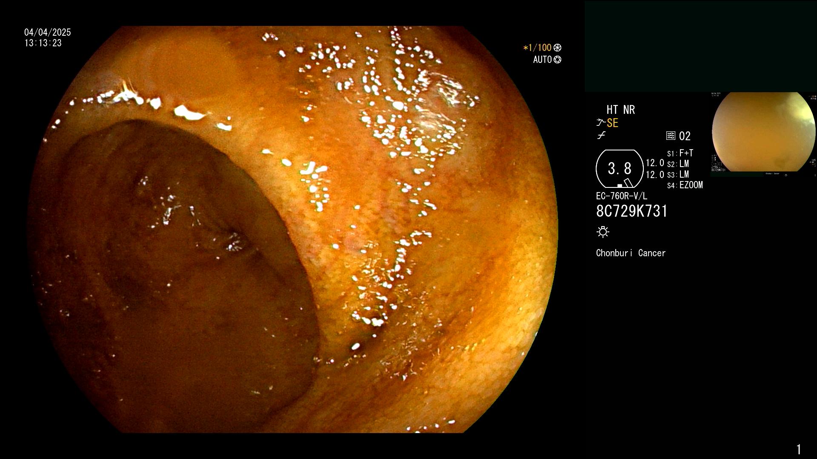Click the AUTO text label
The width and height of the screenshot is (817, 459).
pyautogui.click(x=543, y=59)
